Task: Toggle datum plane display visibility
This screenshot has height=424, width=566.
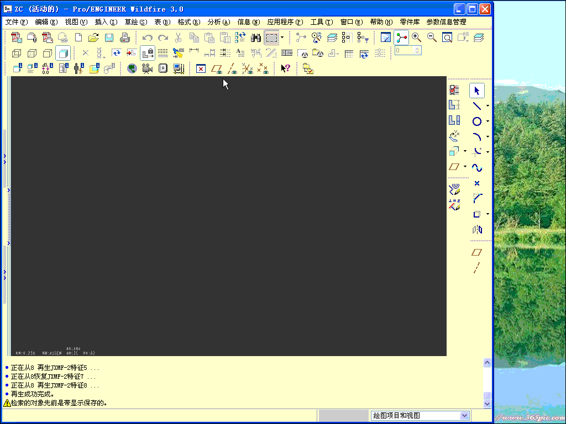Action: click(217, 68)
